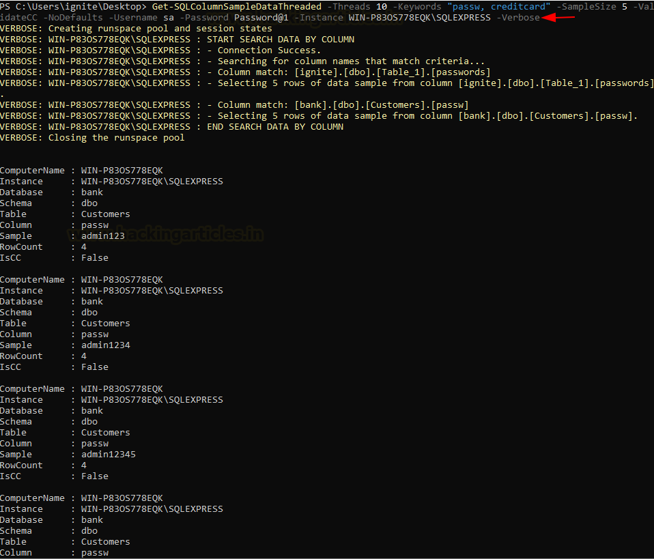The image size is (654, 559).
Task: Click the Sample value admin123
Action: pos(103,235)
